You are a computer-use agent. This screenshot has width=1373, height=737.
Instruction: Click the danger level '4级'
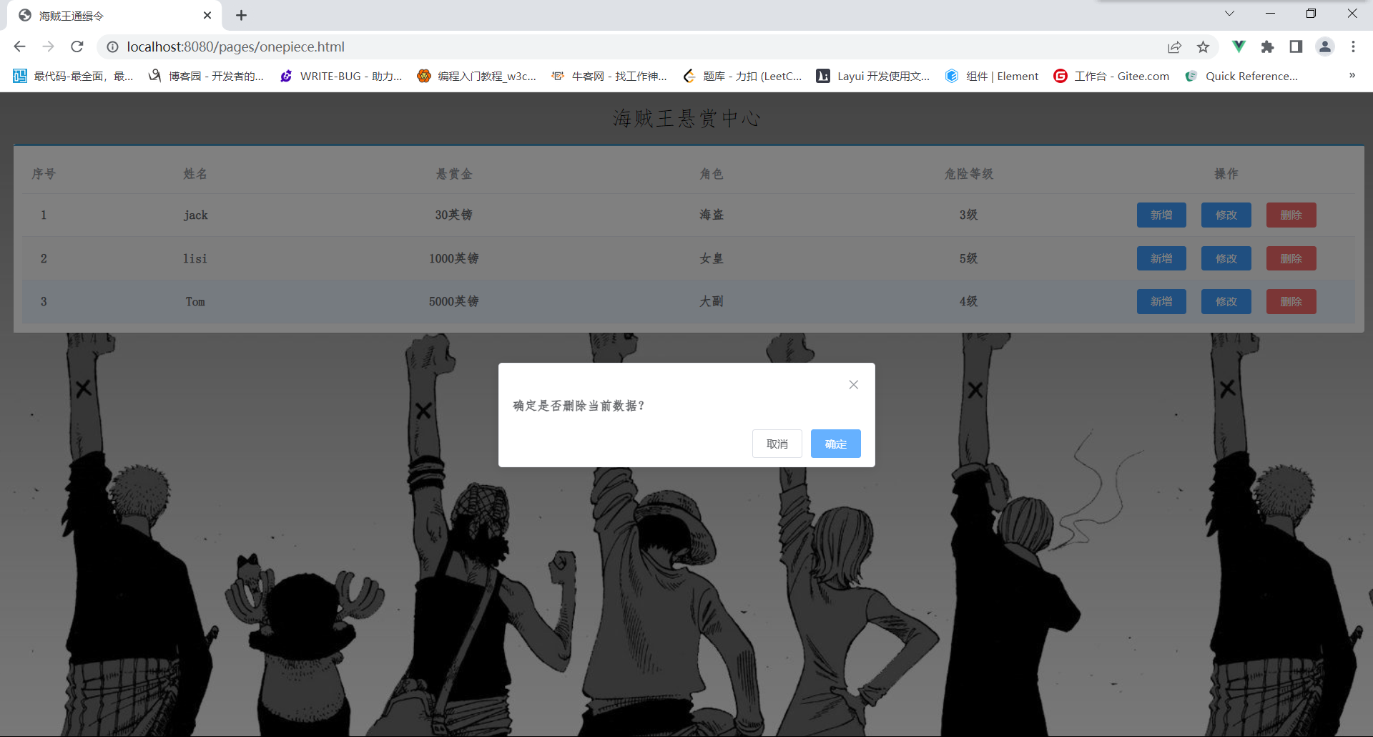(969, 301)
